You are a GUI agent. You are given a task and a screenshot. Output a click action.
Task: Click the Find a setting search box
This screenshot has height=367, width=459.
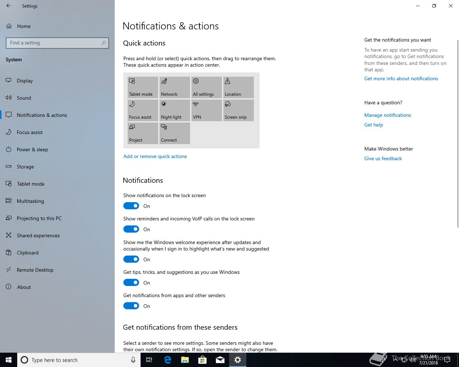(x=57, y=43)
